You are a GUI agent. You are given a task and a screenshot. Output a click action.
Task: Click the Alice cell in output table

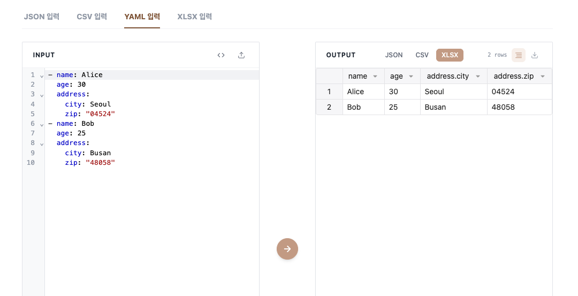(x=363, y=92)
